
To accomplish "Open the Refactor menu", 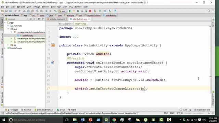I will point(46,7).
